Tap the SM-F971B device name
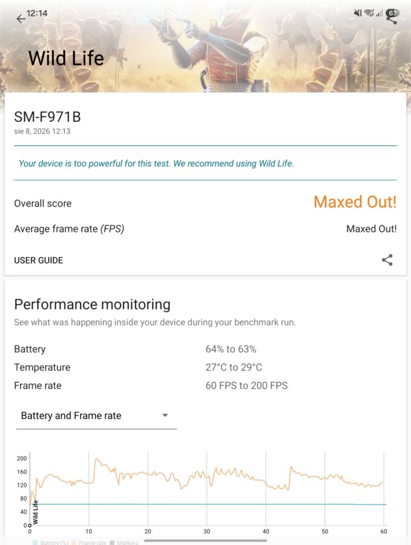411x545 pixels. pos(47,117)
